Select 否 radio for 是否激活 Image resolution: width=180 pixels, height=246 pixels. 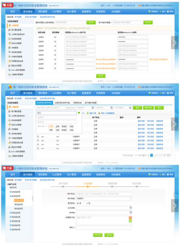click(87, 203)
